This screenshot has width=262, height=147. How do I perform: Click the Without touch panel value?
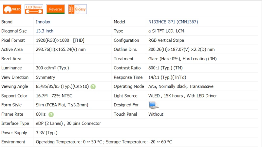(x=156, y=114)
